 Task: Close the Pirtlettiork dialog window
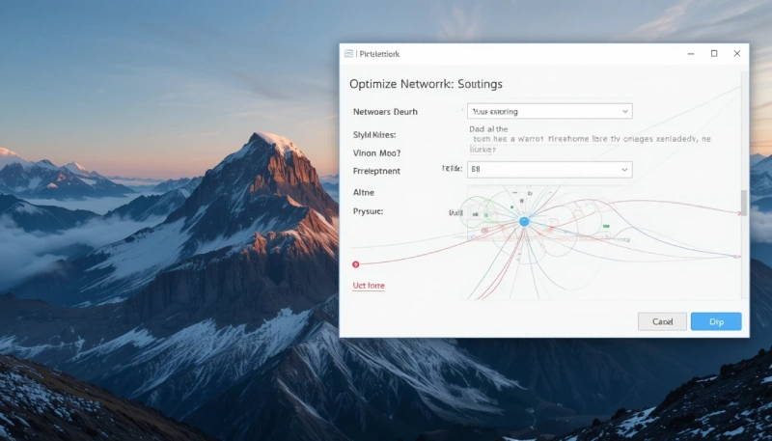point(736,54)
